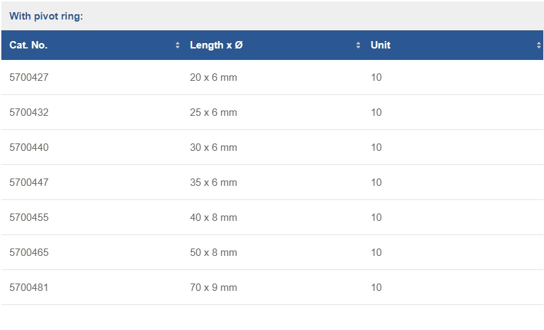Select catalog number 5700481
The image size is (544, 330).
29,288
